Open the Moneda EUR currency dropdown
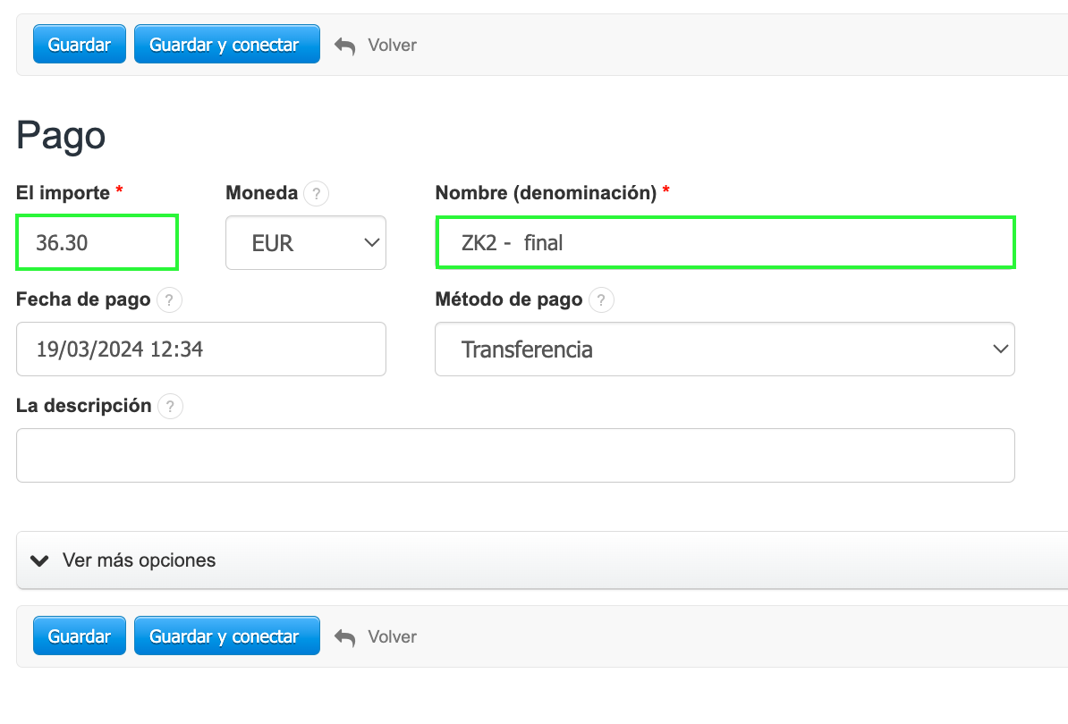The height and width of the screenshot is (724, 1068). coord(306,242)
